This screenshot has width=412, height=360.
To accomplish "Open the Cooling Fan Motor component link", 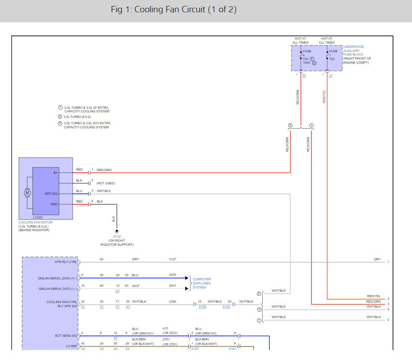I will click(35, 222).
